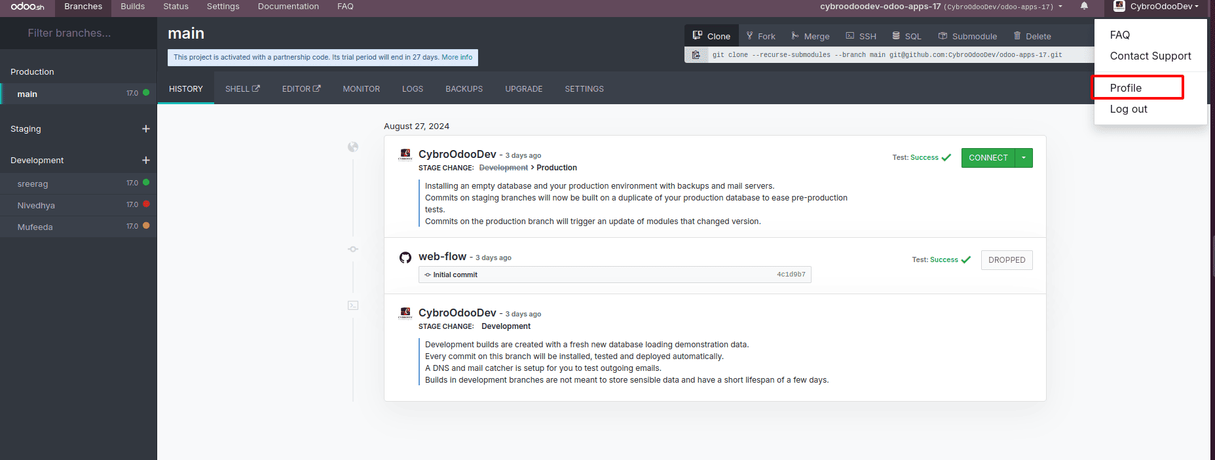Click the success checkmark for web-flow build

[x=965, y=259]
